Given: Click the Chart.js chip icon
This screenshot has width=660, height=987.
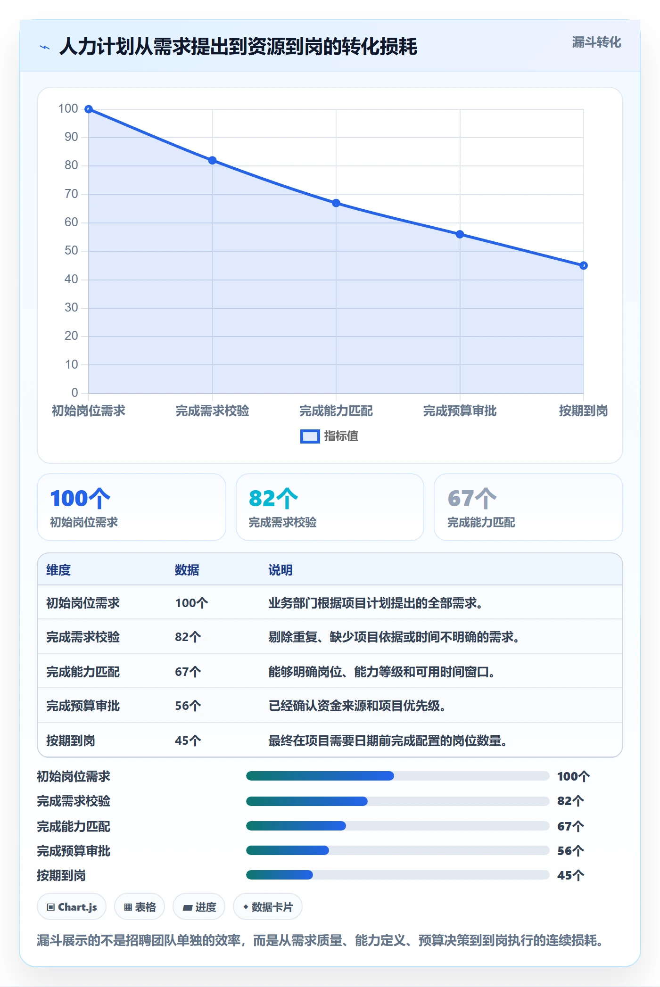Looking at the screenshot, I should [x=51, y=907].
